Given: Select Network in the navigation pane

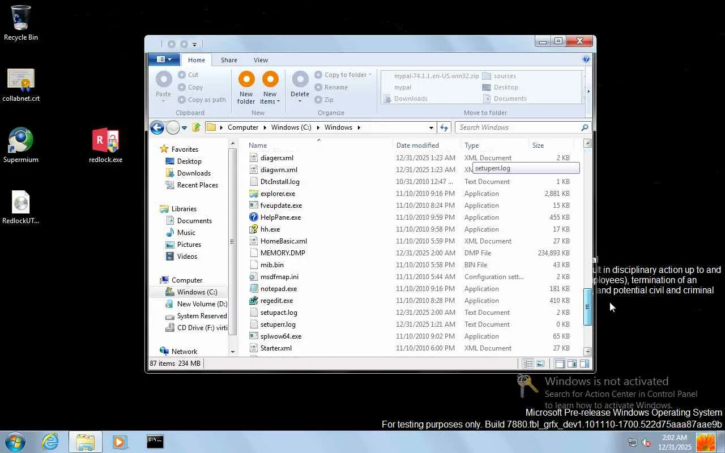Looking at the screenshot, I should click(185, 352).
